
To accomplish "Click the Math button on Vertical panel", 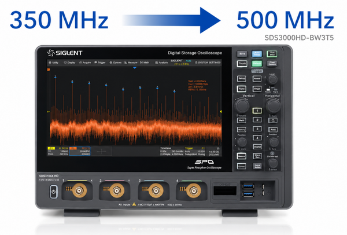I will 242,120.
